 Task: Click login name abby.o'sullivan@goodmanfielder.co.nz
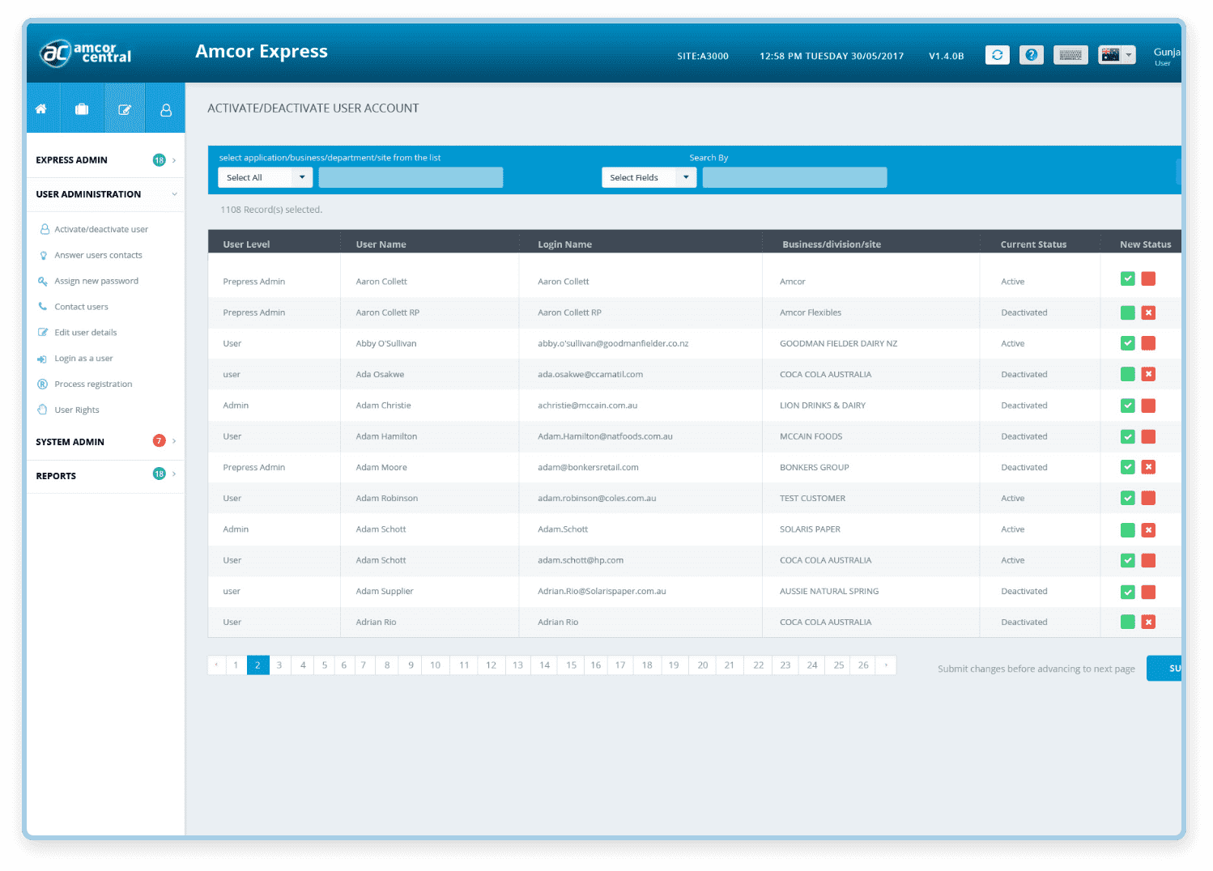point(613,343)
